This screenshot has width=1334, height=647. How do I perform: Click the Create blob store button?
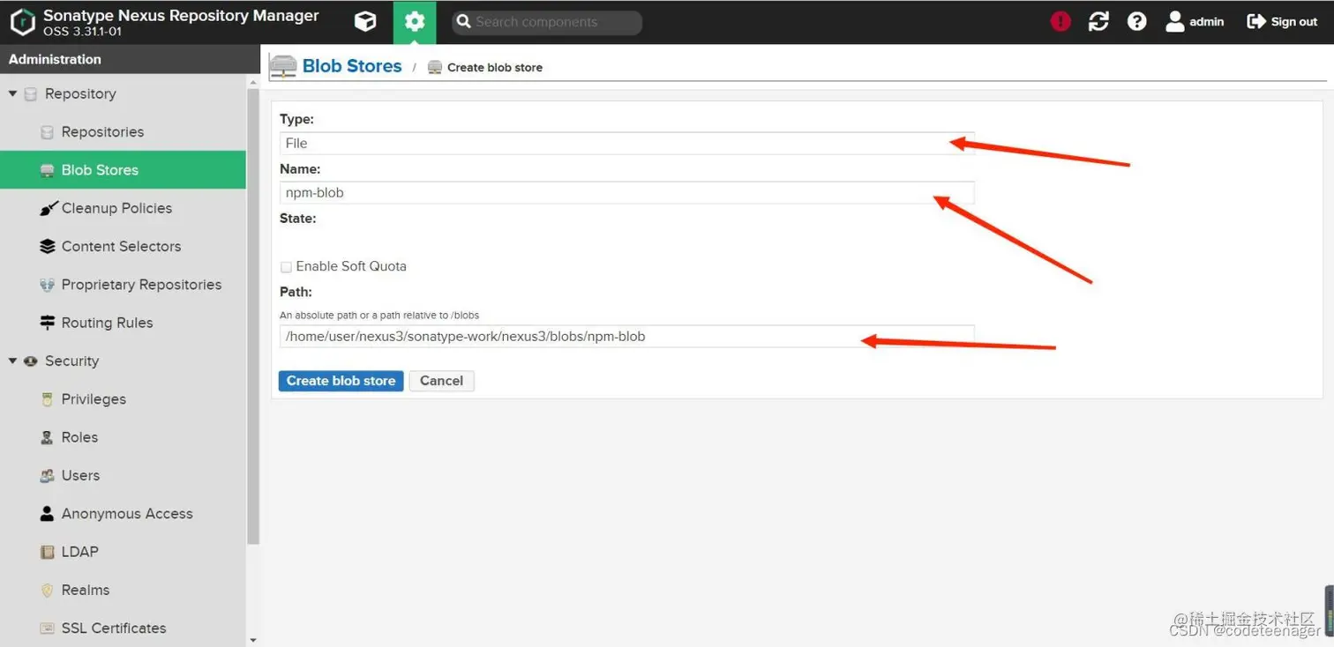[341, 381]
